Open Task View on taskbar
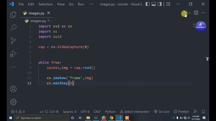 click(80, 118)
